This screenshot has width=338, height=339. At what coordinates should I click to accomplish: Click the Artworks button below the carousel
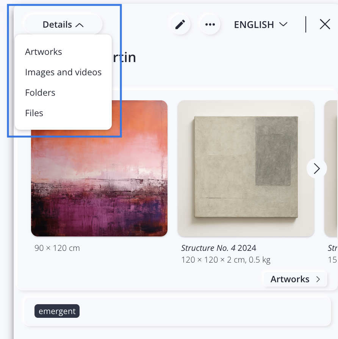click(x=295, y=279)
